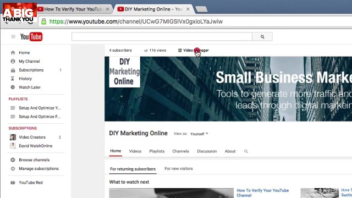Open How To Verify Your YouTube Channel link
Image resolution: width=352 pixels, height=198 pixels.
coord(263,193)
